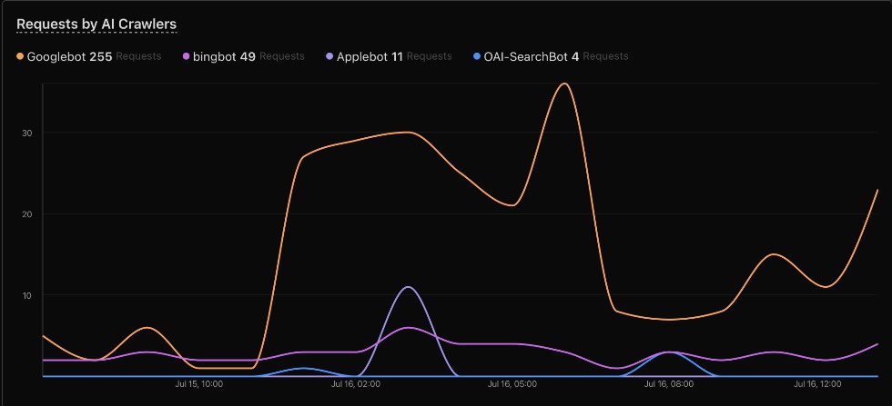Click the 20 mark on the y-axis

pyautogui.click(x=29, y=214)
